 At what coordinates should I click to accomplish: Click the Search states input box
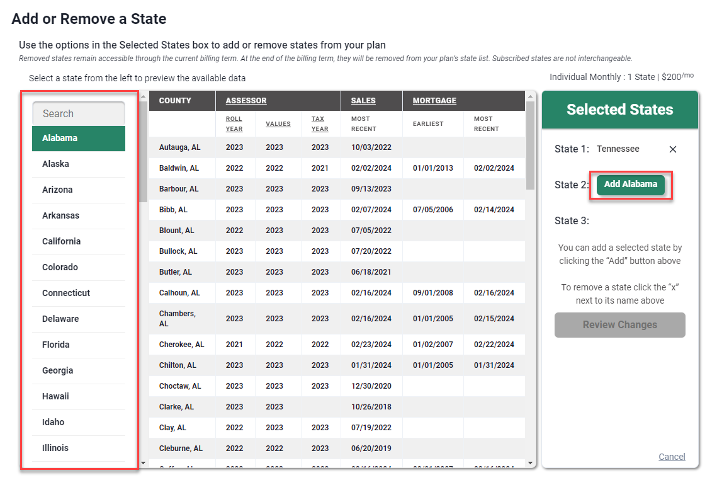click(x=78, y=113)
